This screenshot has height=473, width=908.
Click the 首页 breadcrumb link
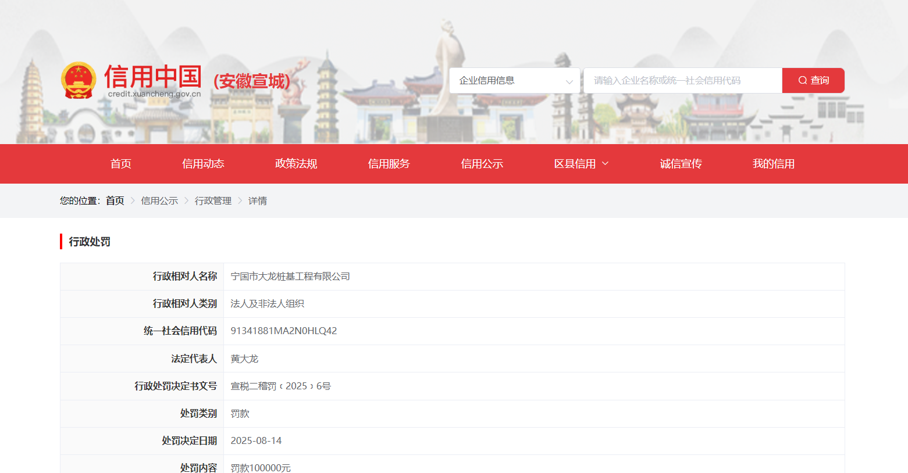pos(115,200)
